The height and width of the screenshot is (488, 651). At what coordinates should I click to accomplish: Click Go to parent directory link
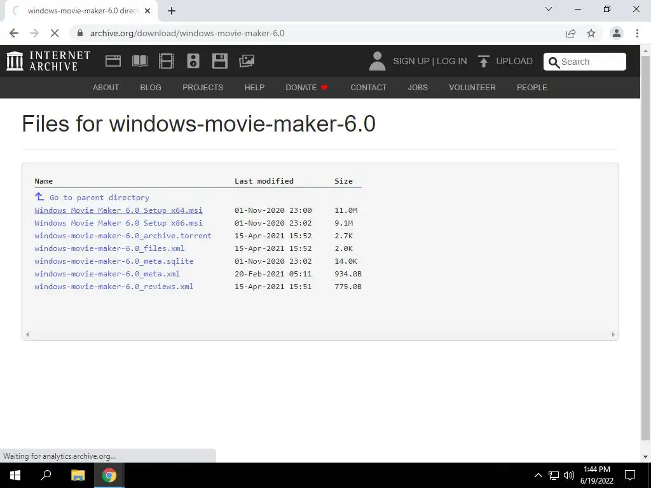pos(99,198)
